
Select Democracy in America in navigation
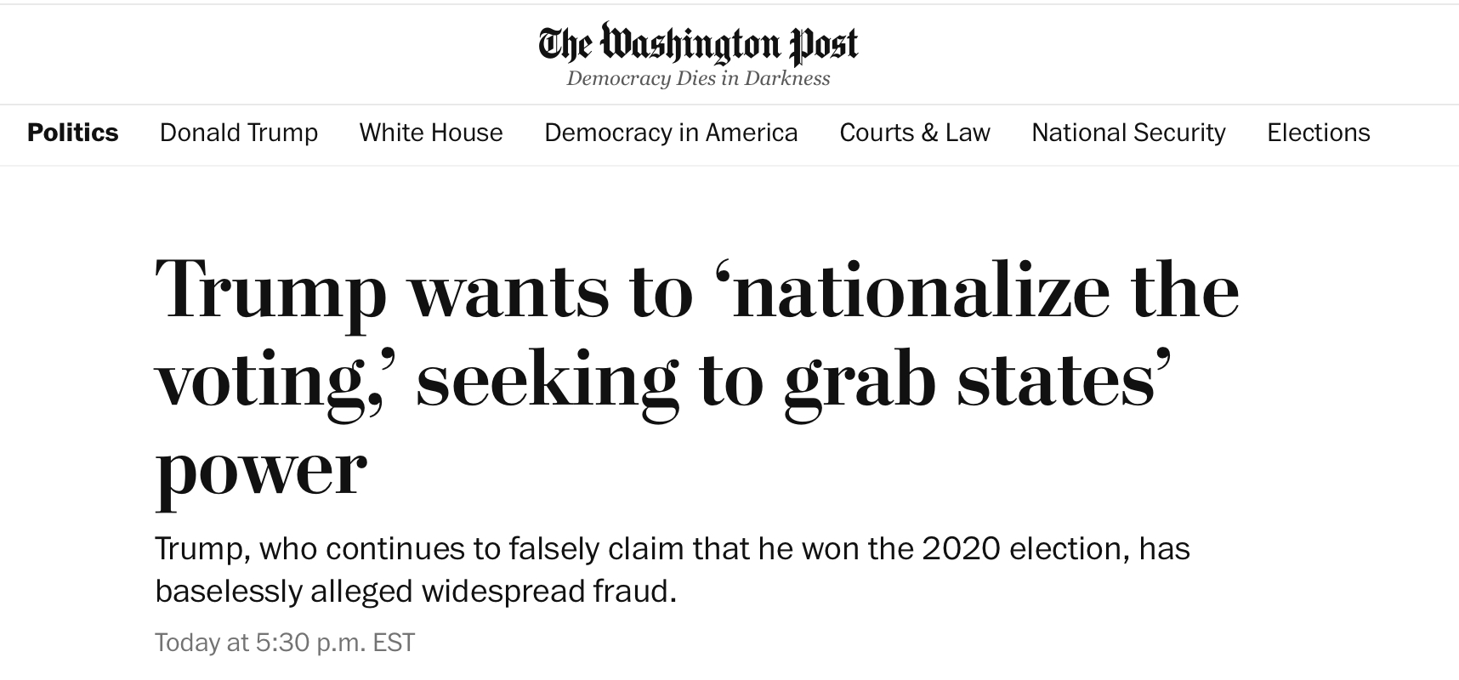(x=671, y=133)
